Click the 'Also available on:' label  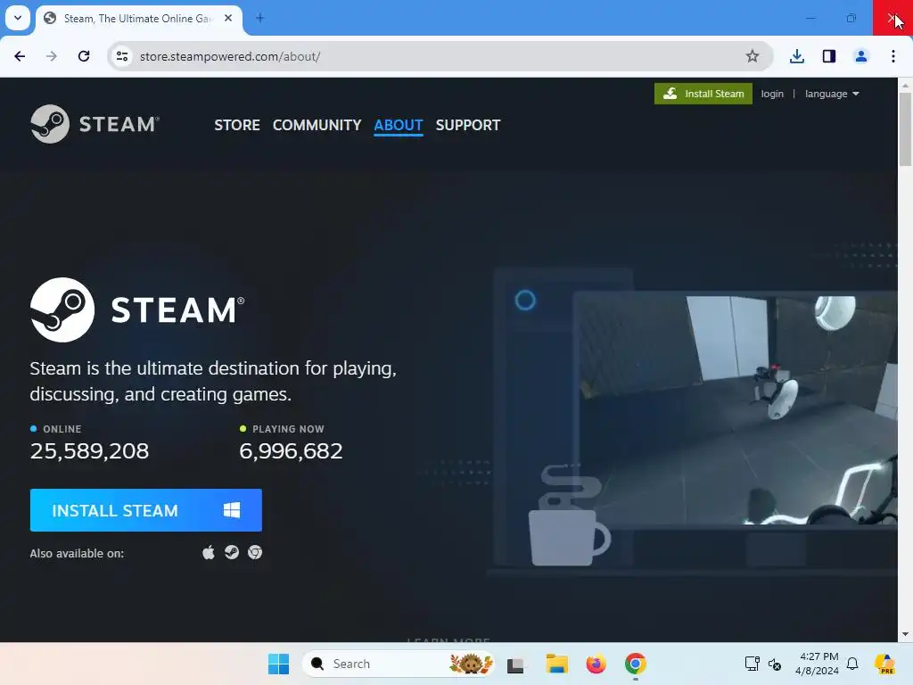pos(77,553)
